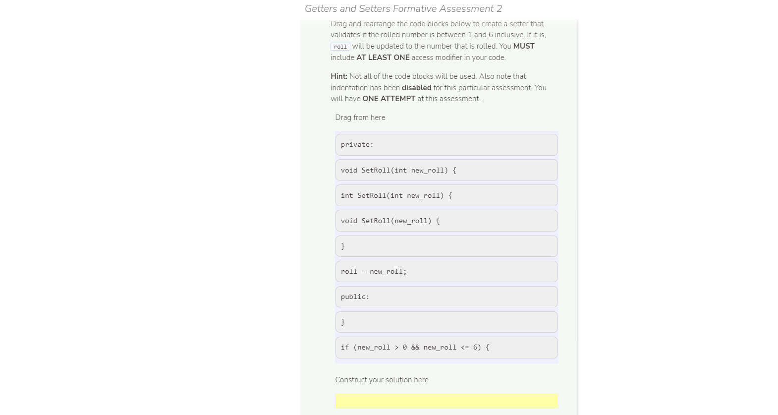The image size is (778, 415).
Task: Click the "Construct your solution here" label
Action: [x=382, y=379]
